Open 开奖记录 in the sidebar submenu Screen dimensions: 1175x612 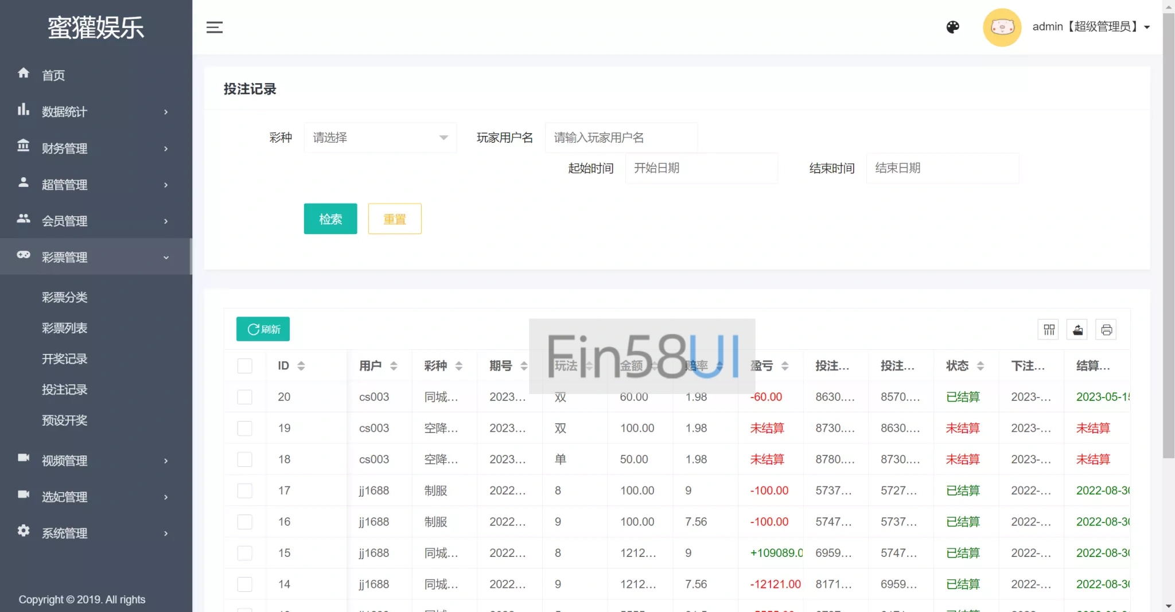coord(65,359)
